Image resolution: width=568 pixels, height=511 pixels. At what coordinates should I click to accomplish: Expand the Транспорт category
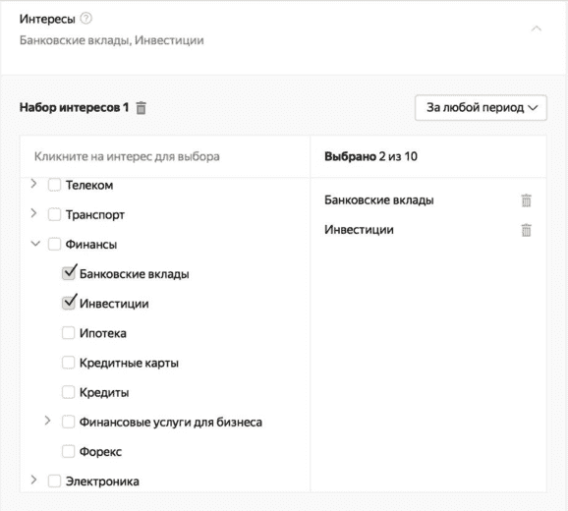coord(33,213)
